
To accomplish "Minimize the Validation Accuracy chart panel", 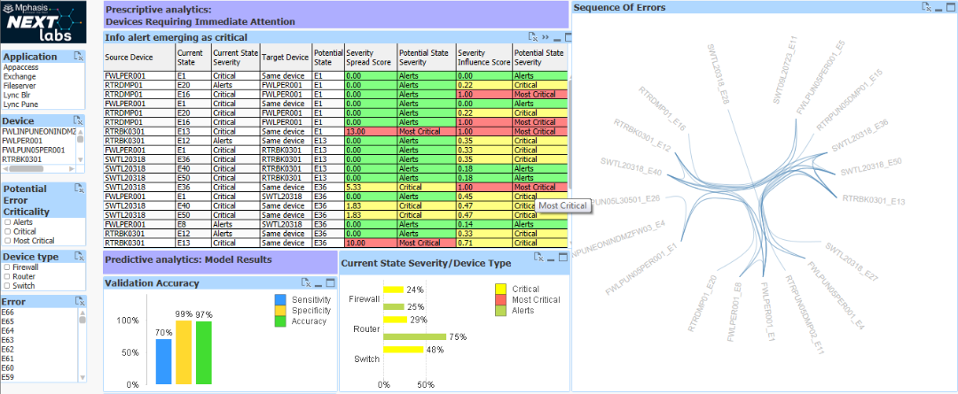I will tap(319, 283).
